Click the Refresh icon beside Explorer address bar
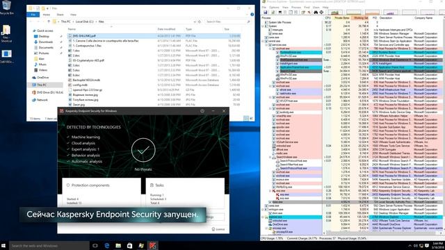 pos(200,22)
